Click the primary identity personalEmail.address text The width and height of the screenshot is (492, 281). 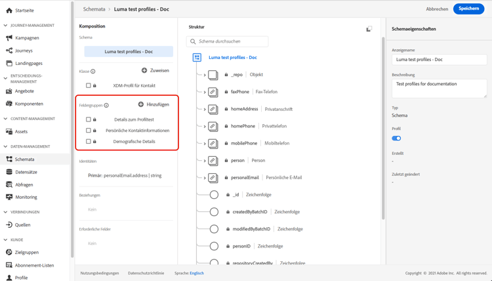pos(125,176)
